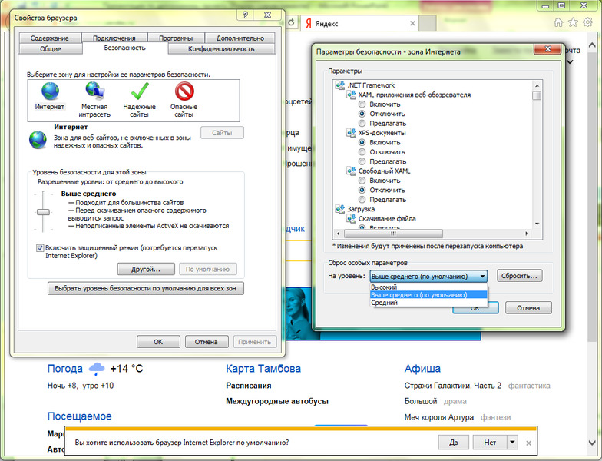Image resolution: width=602 pixels, height=461 pixels.
Task: Choose Выше среднего (по умолчанию) list option
Action: click(x=428, y=295)
